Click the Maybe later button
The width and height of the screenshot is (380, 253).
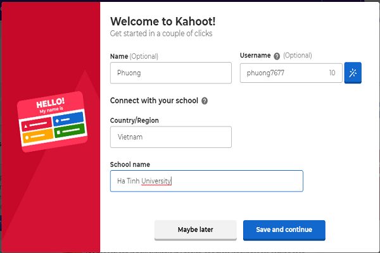pyautogui.click(x=195, y=230)
